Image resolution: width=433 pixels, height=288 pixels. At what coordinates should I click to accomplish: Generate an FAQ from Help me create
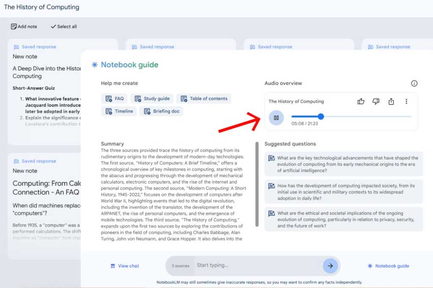point(114,98)
